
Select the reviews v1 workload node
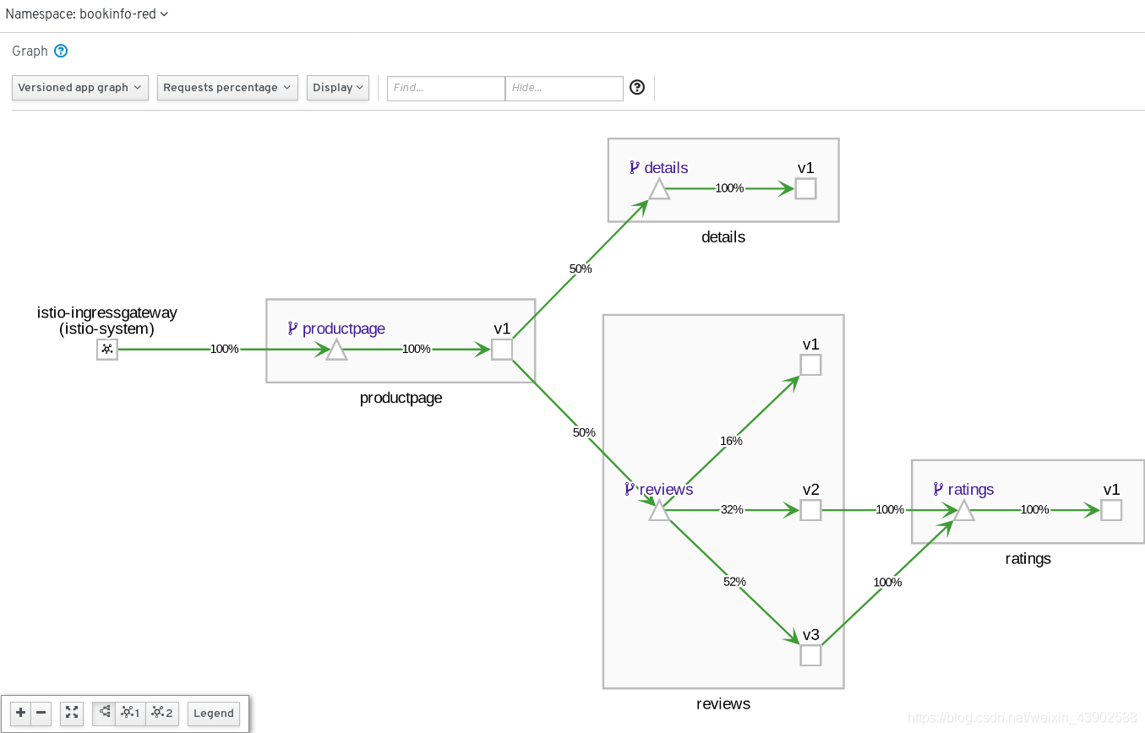pyautogui.click(x=810, y=365)
